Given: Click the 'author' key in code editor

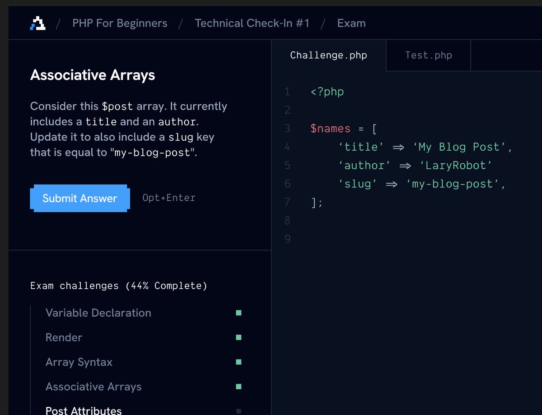Looking at the screenshot, I should [364, 166].
